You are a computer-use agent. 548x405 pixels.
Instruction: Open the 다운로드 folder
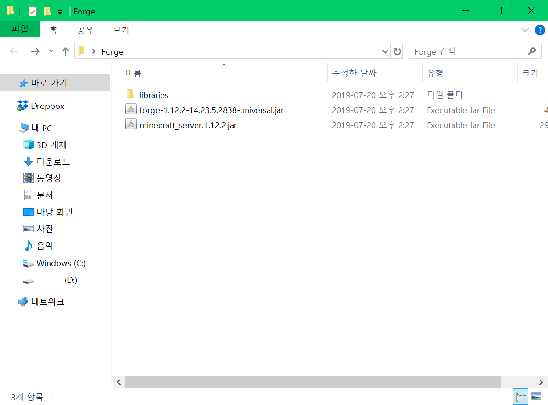(x=53, y=161)
